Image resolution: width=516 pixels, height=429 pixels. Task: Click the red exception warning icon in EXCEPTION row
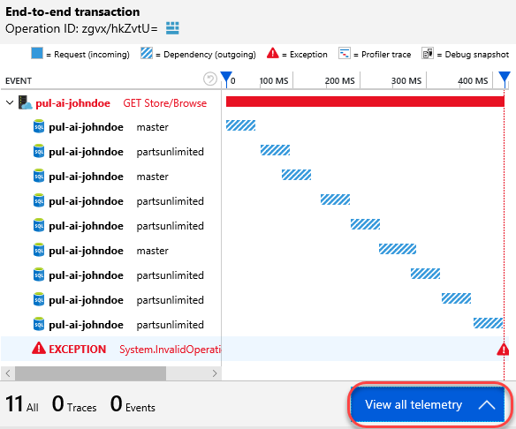[39, 348]
